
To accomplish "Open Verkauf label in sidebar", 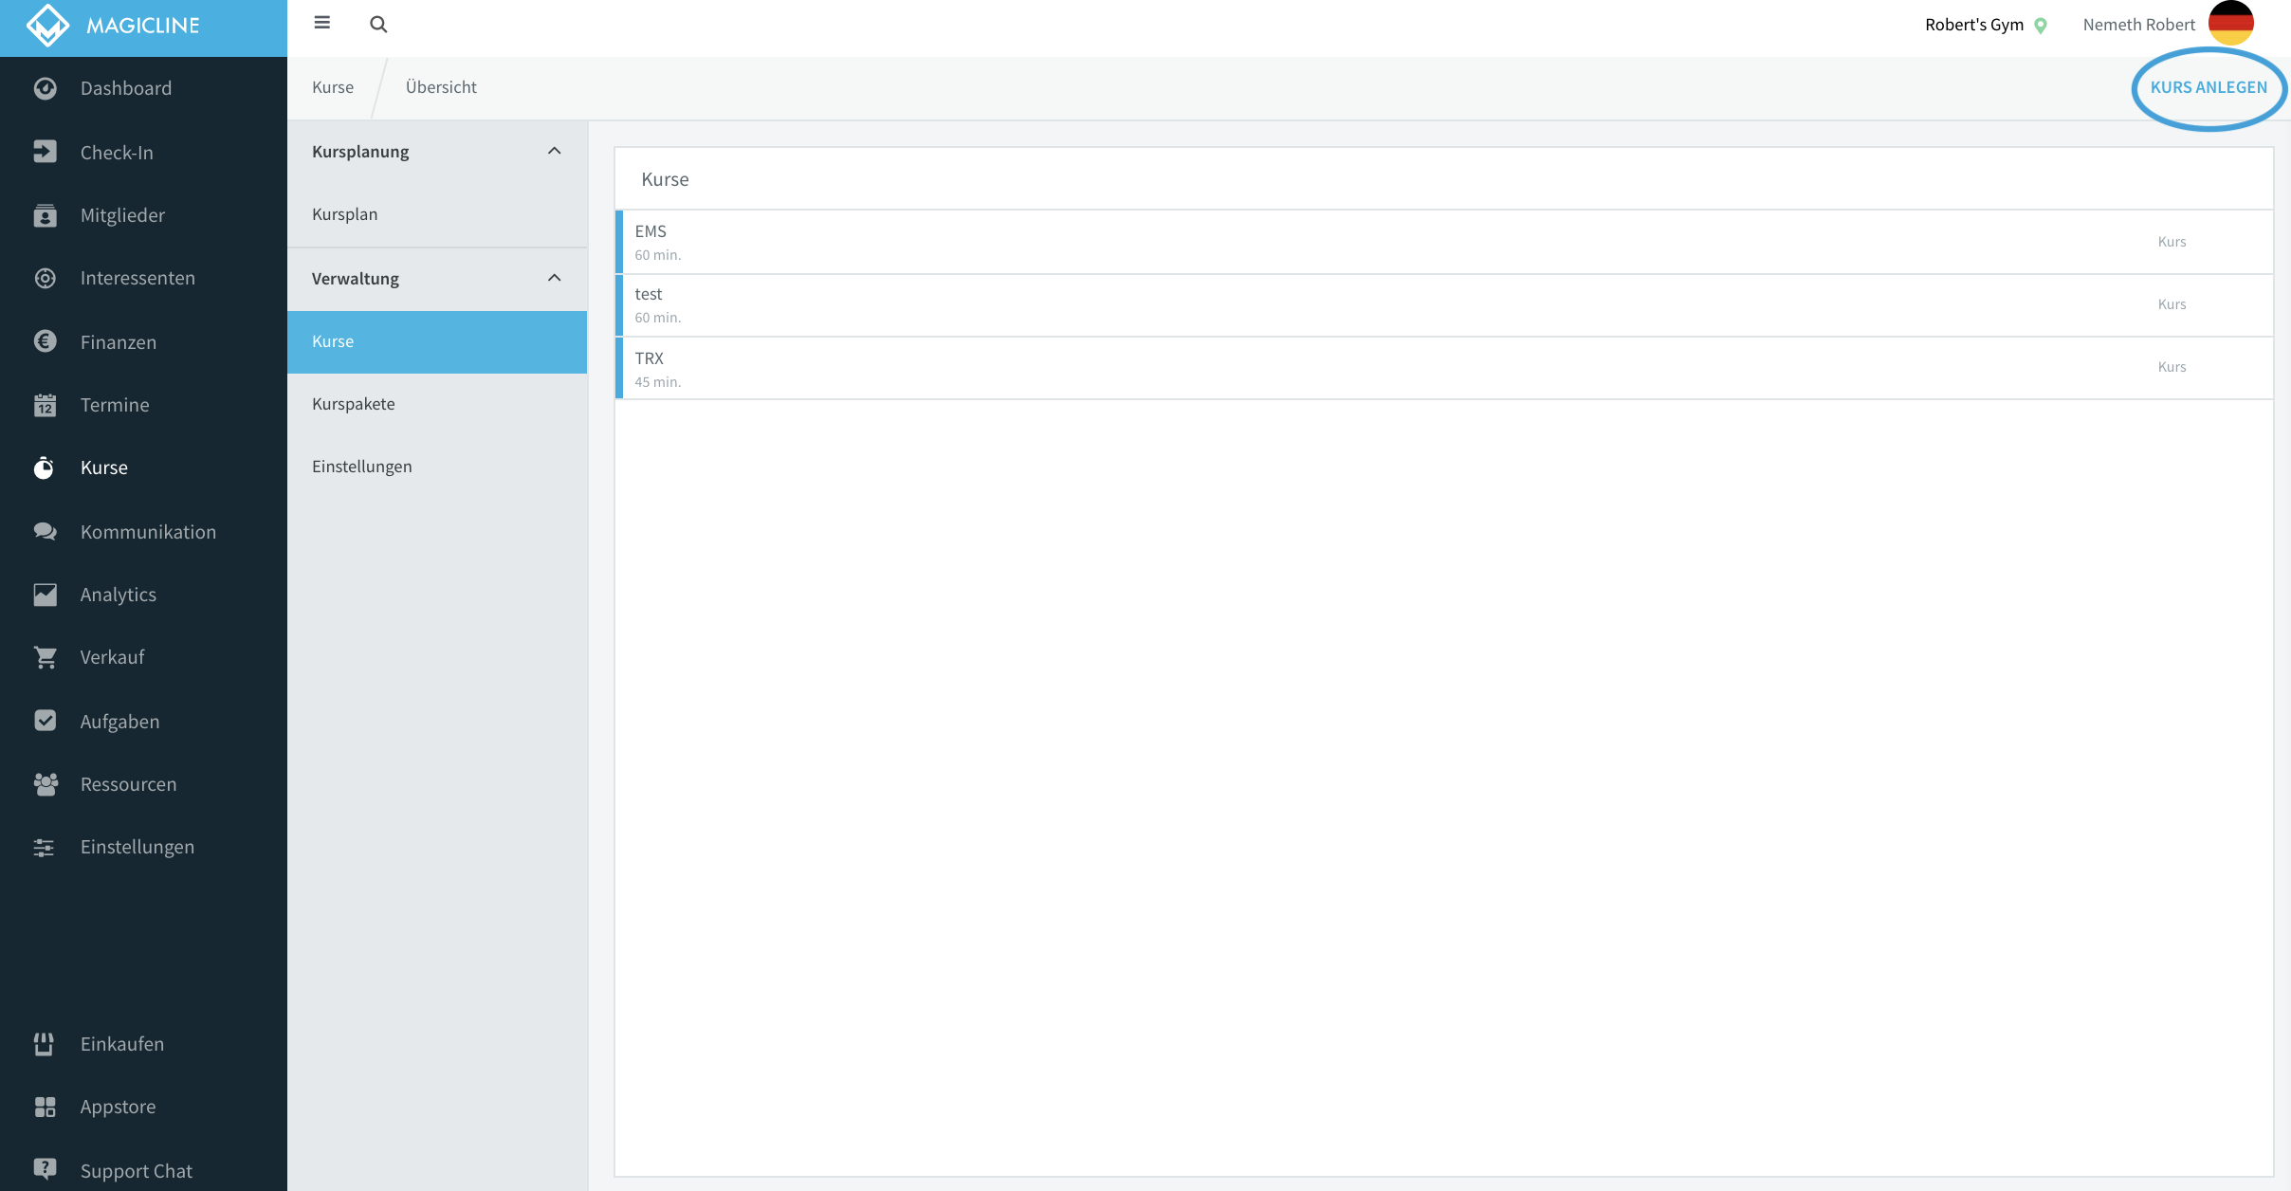I will click(x=112, y=657).
